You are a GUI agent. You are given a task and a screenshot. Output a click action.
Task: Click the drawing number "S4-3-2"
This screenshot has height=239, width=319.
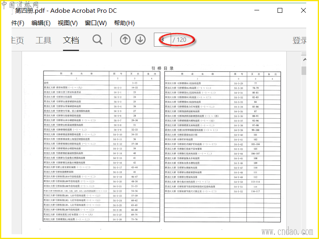(x=118, y=97)
